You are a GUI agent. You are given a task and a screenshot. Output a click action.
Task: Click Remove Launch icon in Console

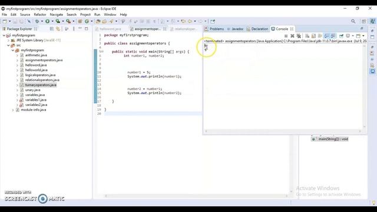pyautogui.click(x=292, y=36)
